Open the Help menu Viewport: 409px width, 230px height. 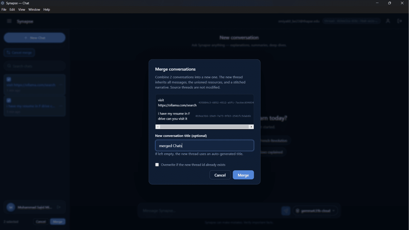(47, 10)
